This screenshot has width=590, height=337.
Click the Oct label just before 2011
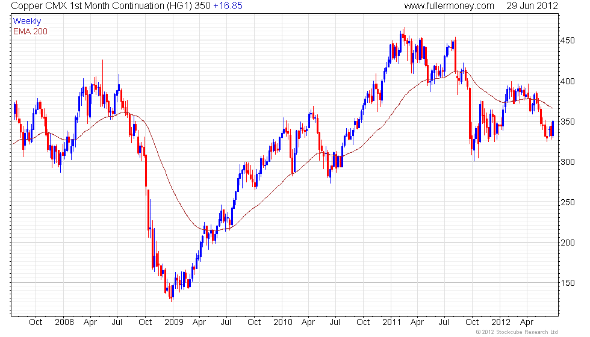363,323
